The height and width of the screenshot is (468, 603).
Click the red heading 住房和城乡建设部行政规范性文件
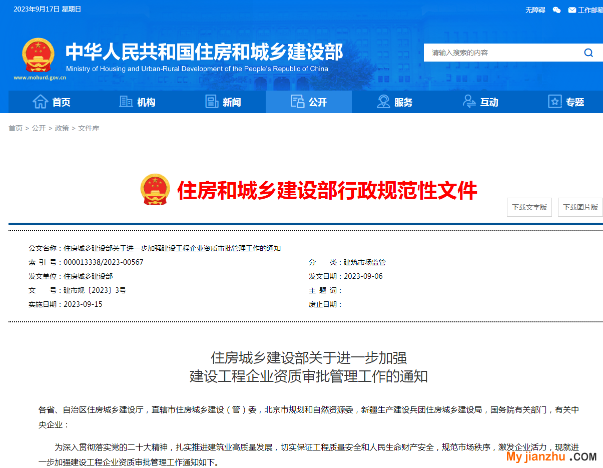(327, 190)
